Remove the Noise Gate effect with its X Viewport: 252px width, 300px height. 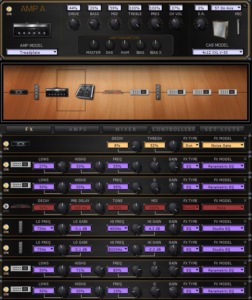[x=245, y=138]
